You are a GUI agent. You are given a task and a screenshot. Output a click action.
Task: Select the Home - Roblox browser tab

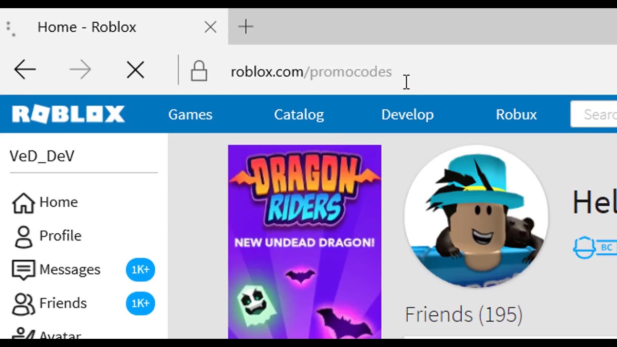point(114,27)
